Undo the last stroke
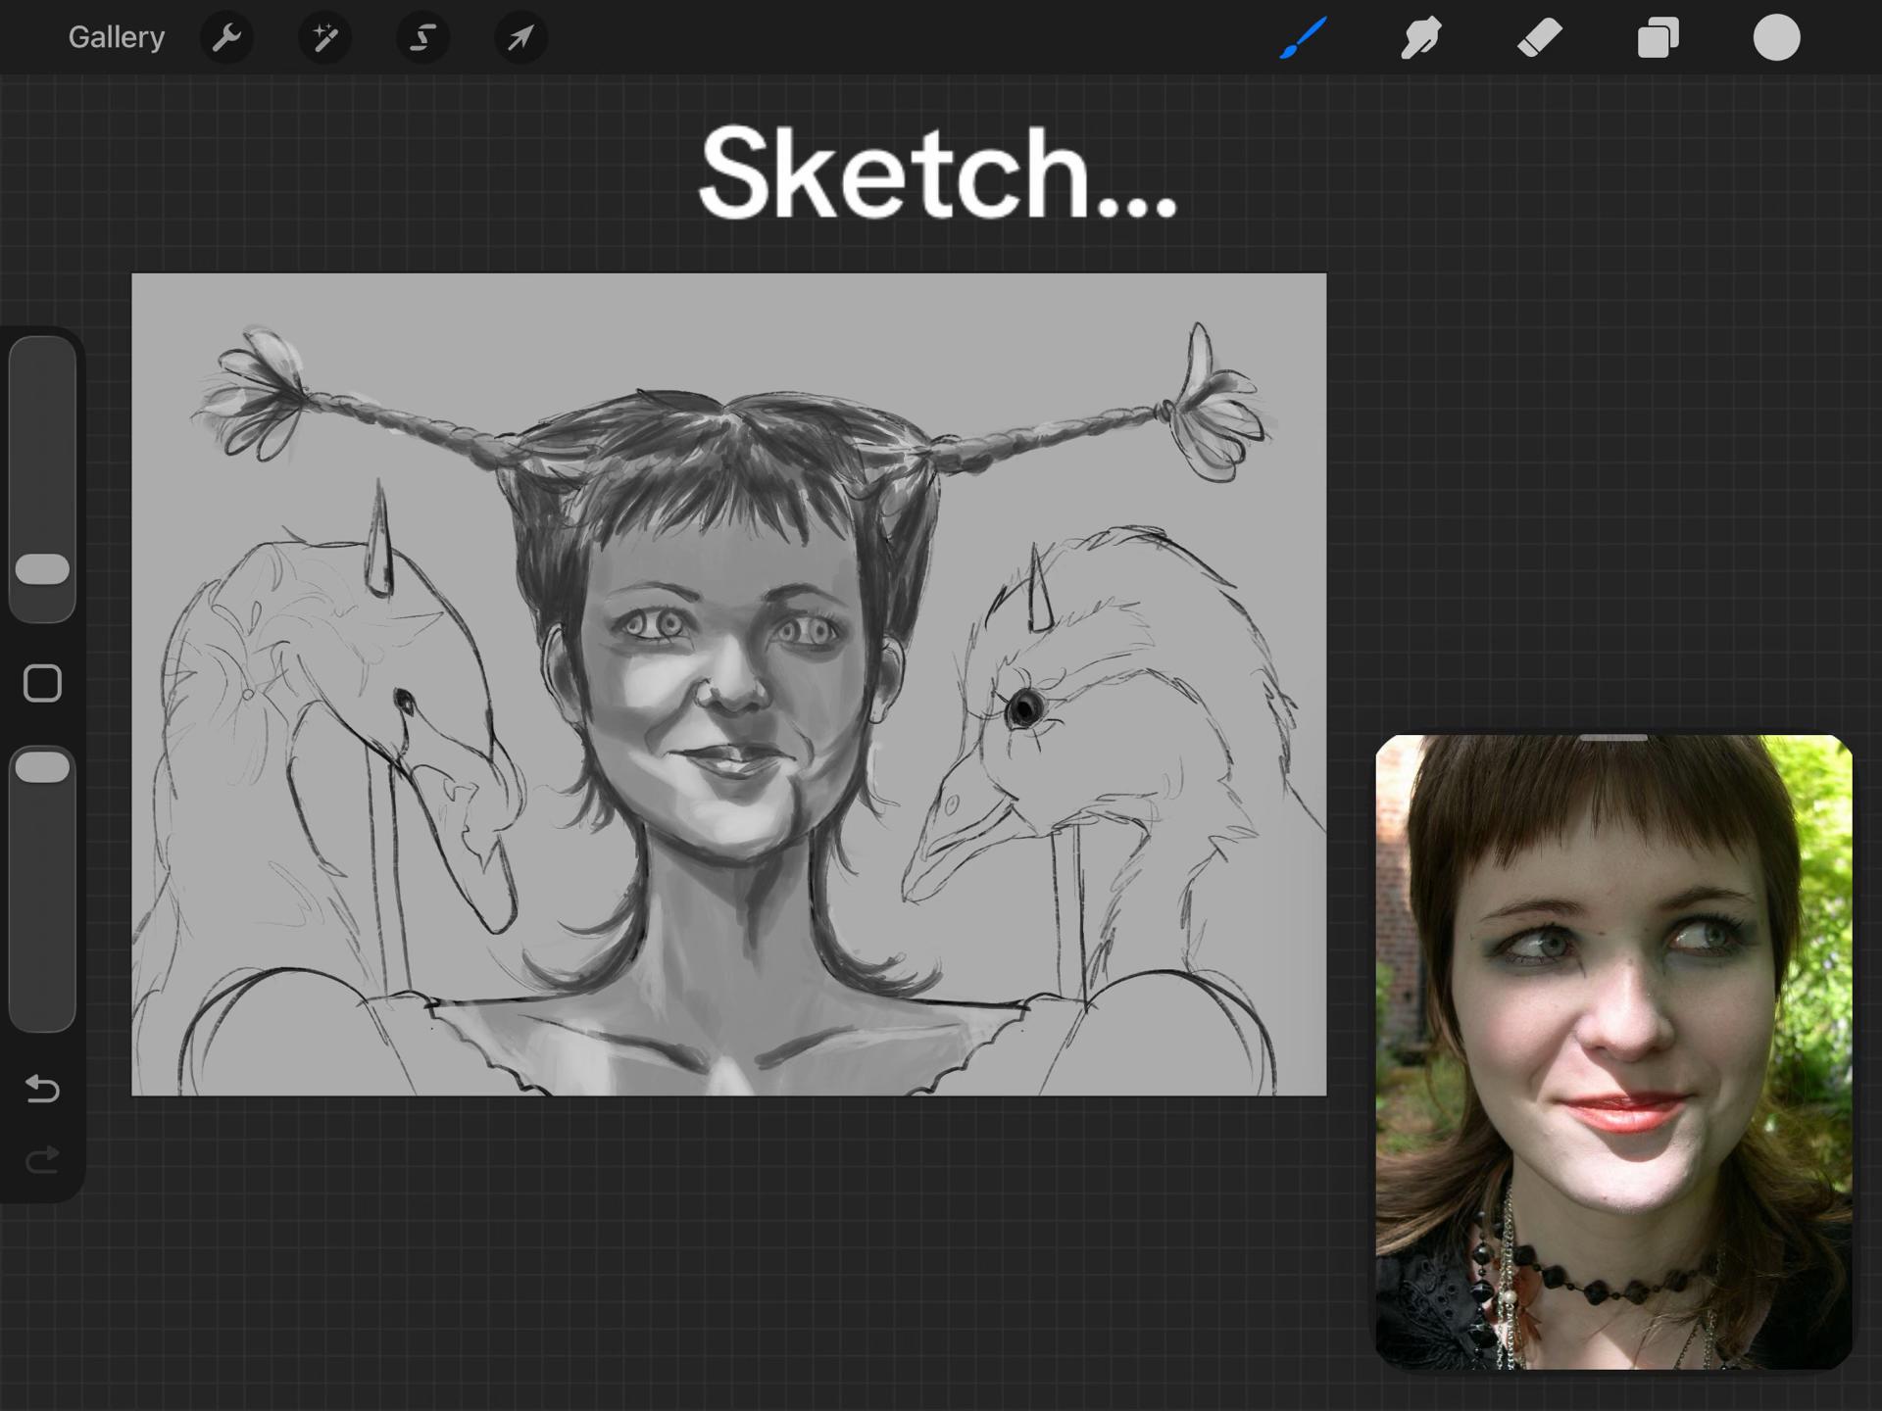 pyautogui.click(x=42, y=1089)
